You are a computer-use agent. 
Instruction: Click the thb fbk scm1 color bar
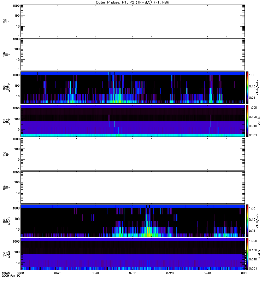click(x=247, y=121)
